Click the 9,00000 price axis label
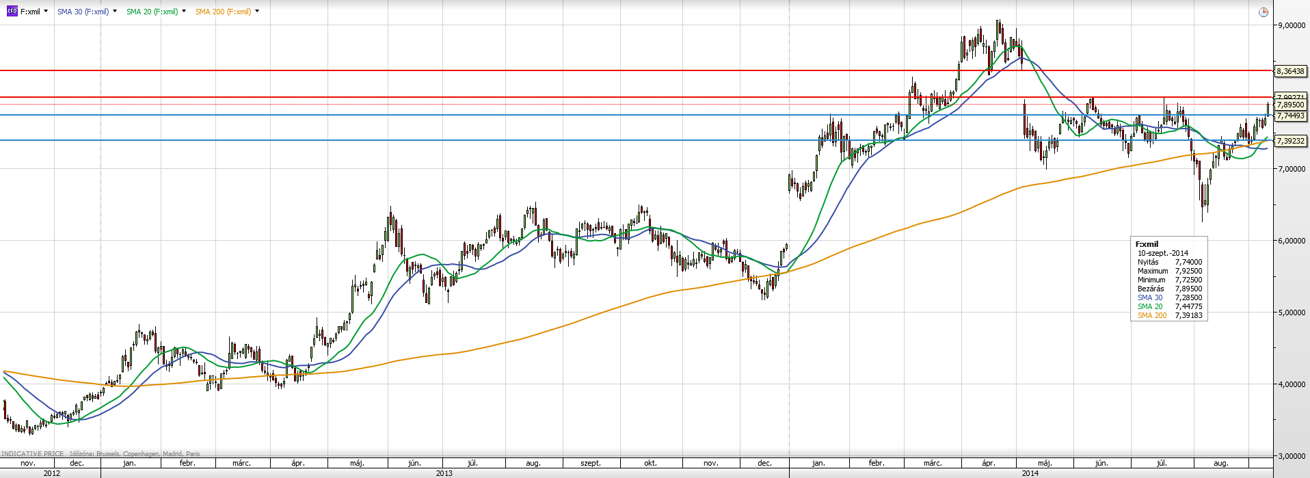Screen dimensions: 1310x478 coord(1291,25)
